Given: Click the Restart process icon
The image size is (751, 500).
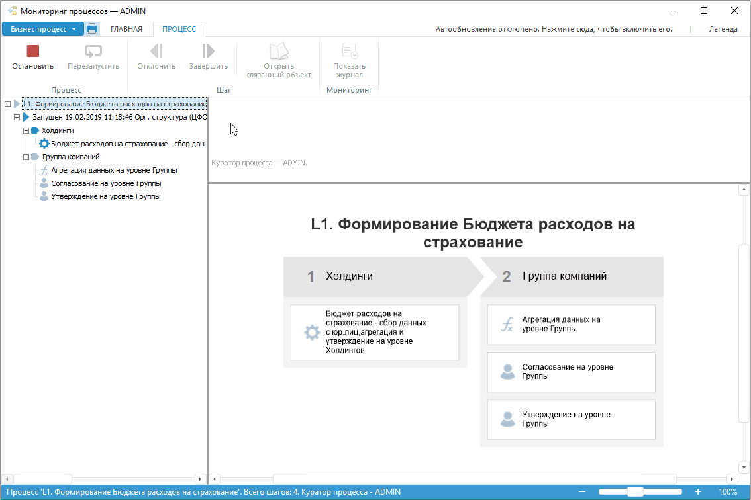Looking at the screenshot, I should pyautogui.click(x=93, y=52).
